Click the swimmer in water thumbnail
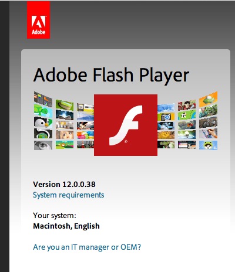 [x=187, y=135]
